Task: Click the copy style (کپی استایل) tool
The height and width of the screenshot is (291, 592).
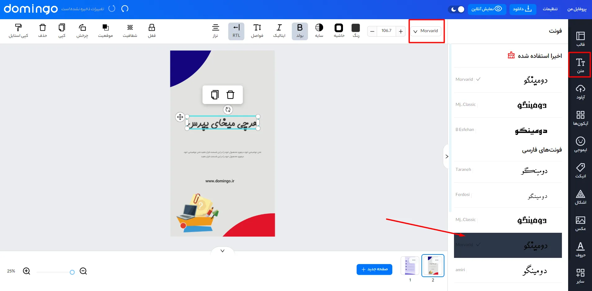Action: (18, 31)
